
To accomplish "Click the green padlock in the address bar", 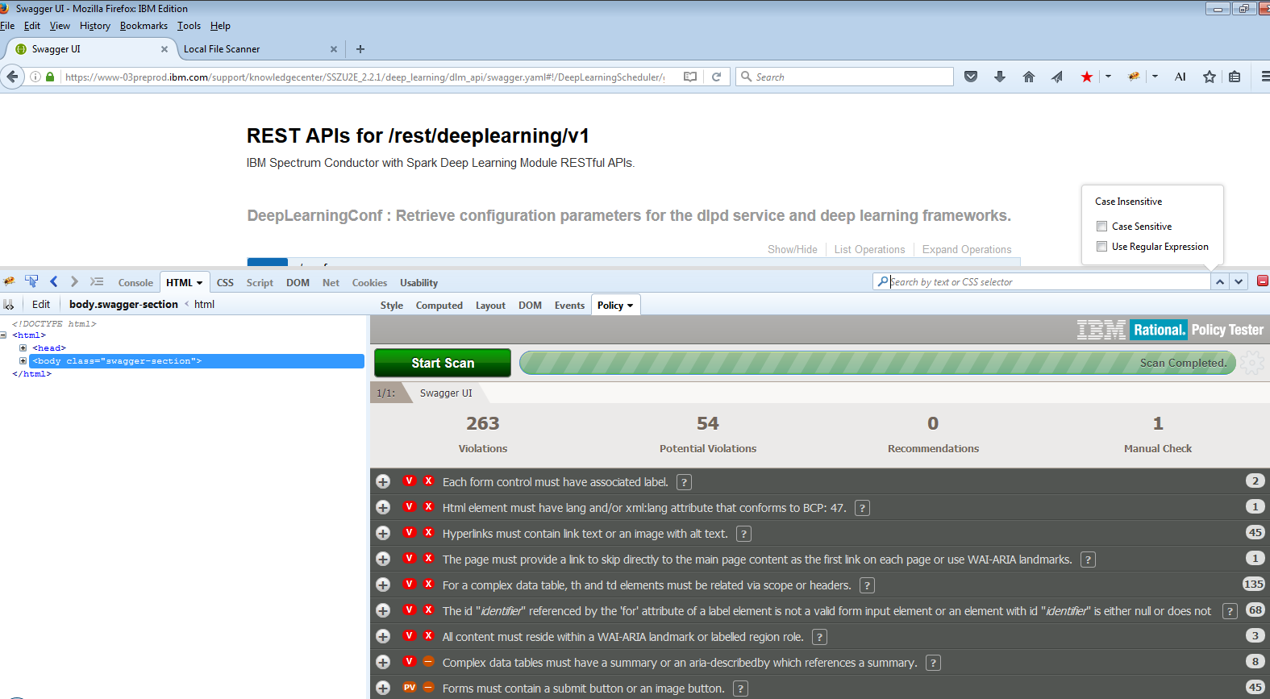I will tap(50, 77).
